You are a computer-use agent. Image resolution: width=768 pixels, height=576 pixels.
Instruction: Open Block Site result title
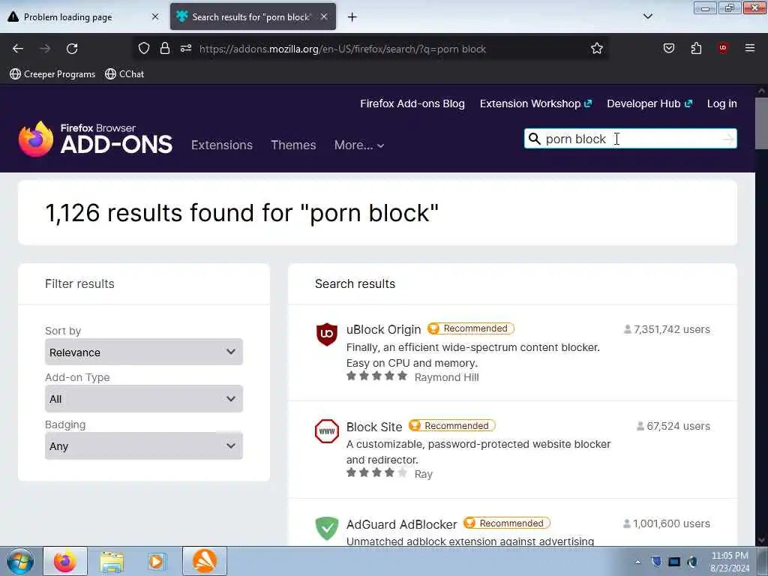pos(374,427)
